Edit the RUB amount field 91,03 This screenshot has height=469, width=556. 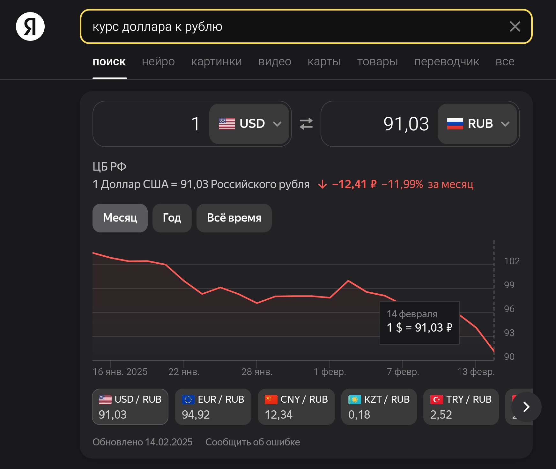click(380, 124)
